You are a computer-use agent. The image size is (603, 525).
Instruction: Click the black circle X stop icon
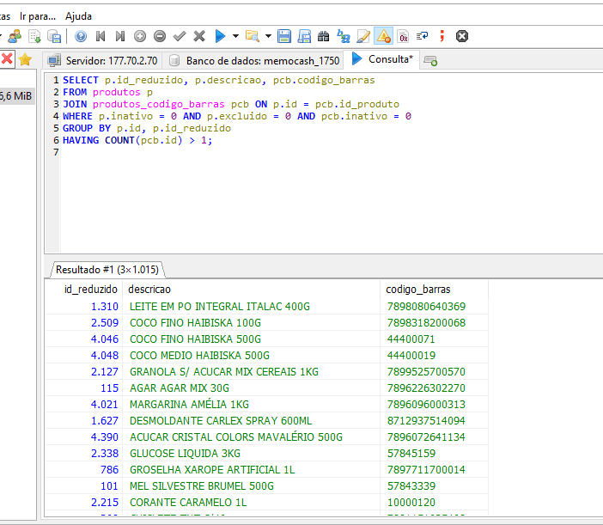[x=462, y=36]
